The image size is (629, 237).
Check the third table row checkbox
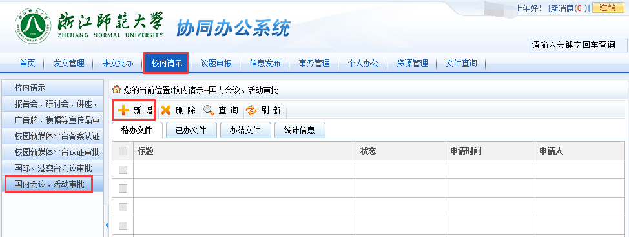[x=123, y=207]
